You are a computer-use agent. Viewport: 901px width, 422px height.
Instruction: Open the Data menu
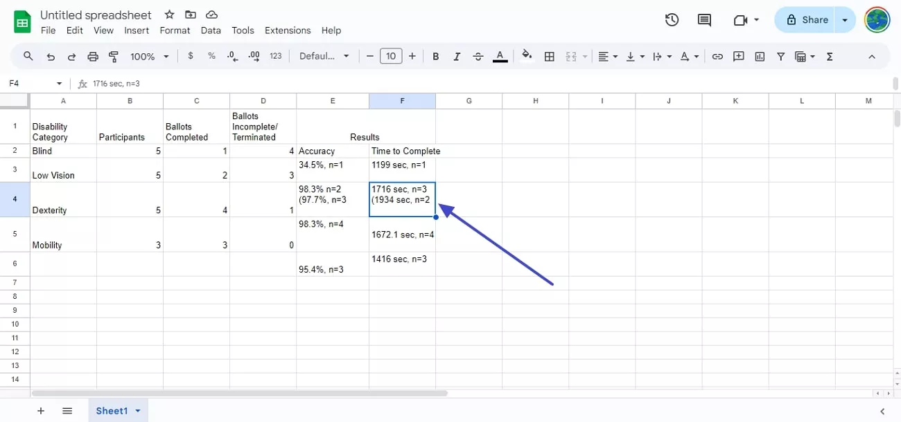click(x=211, y=30)
